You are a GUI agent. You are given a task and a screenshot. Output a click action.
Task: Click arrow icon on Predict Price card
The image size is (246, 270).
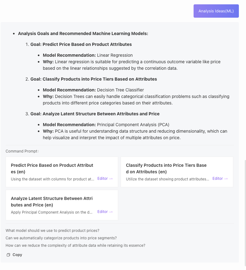111,179
